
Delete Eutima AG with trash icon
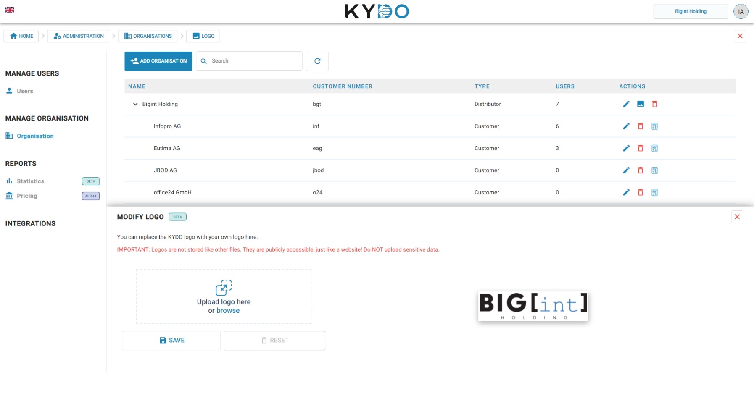(641, 148)
